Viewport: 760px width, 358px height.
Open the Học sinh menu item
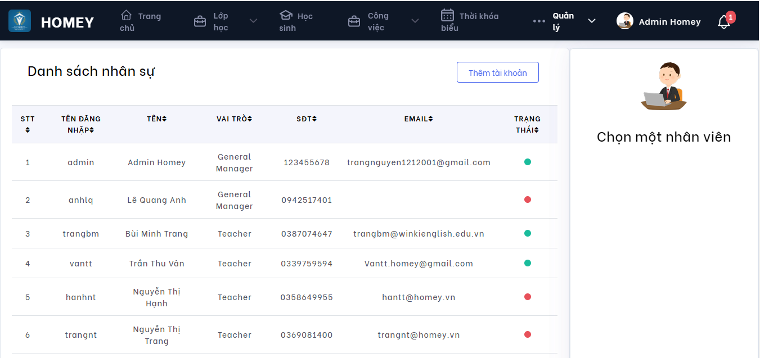(296, 22)
